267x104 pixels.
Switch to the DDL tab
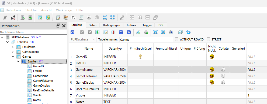point(161,25)
